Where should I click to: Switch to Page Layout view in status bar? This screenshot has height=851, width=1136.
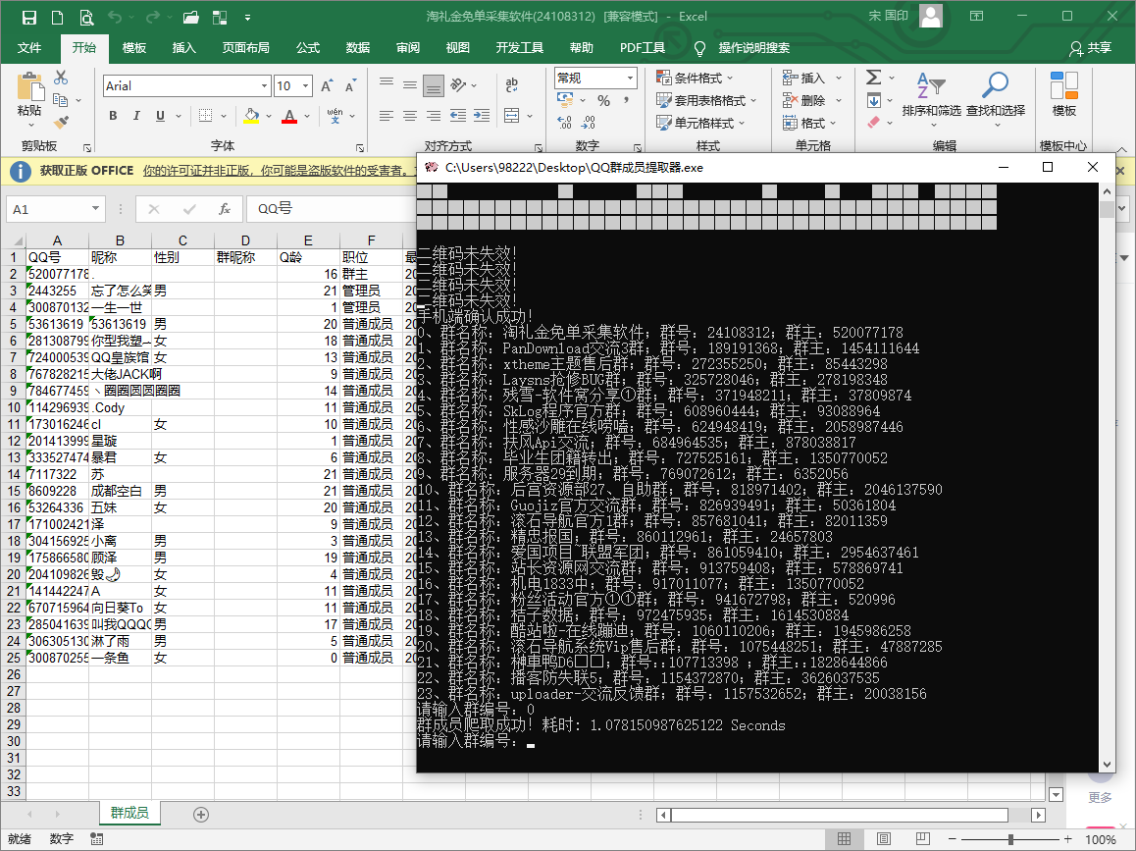[884, 838]
